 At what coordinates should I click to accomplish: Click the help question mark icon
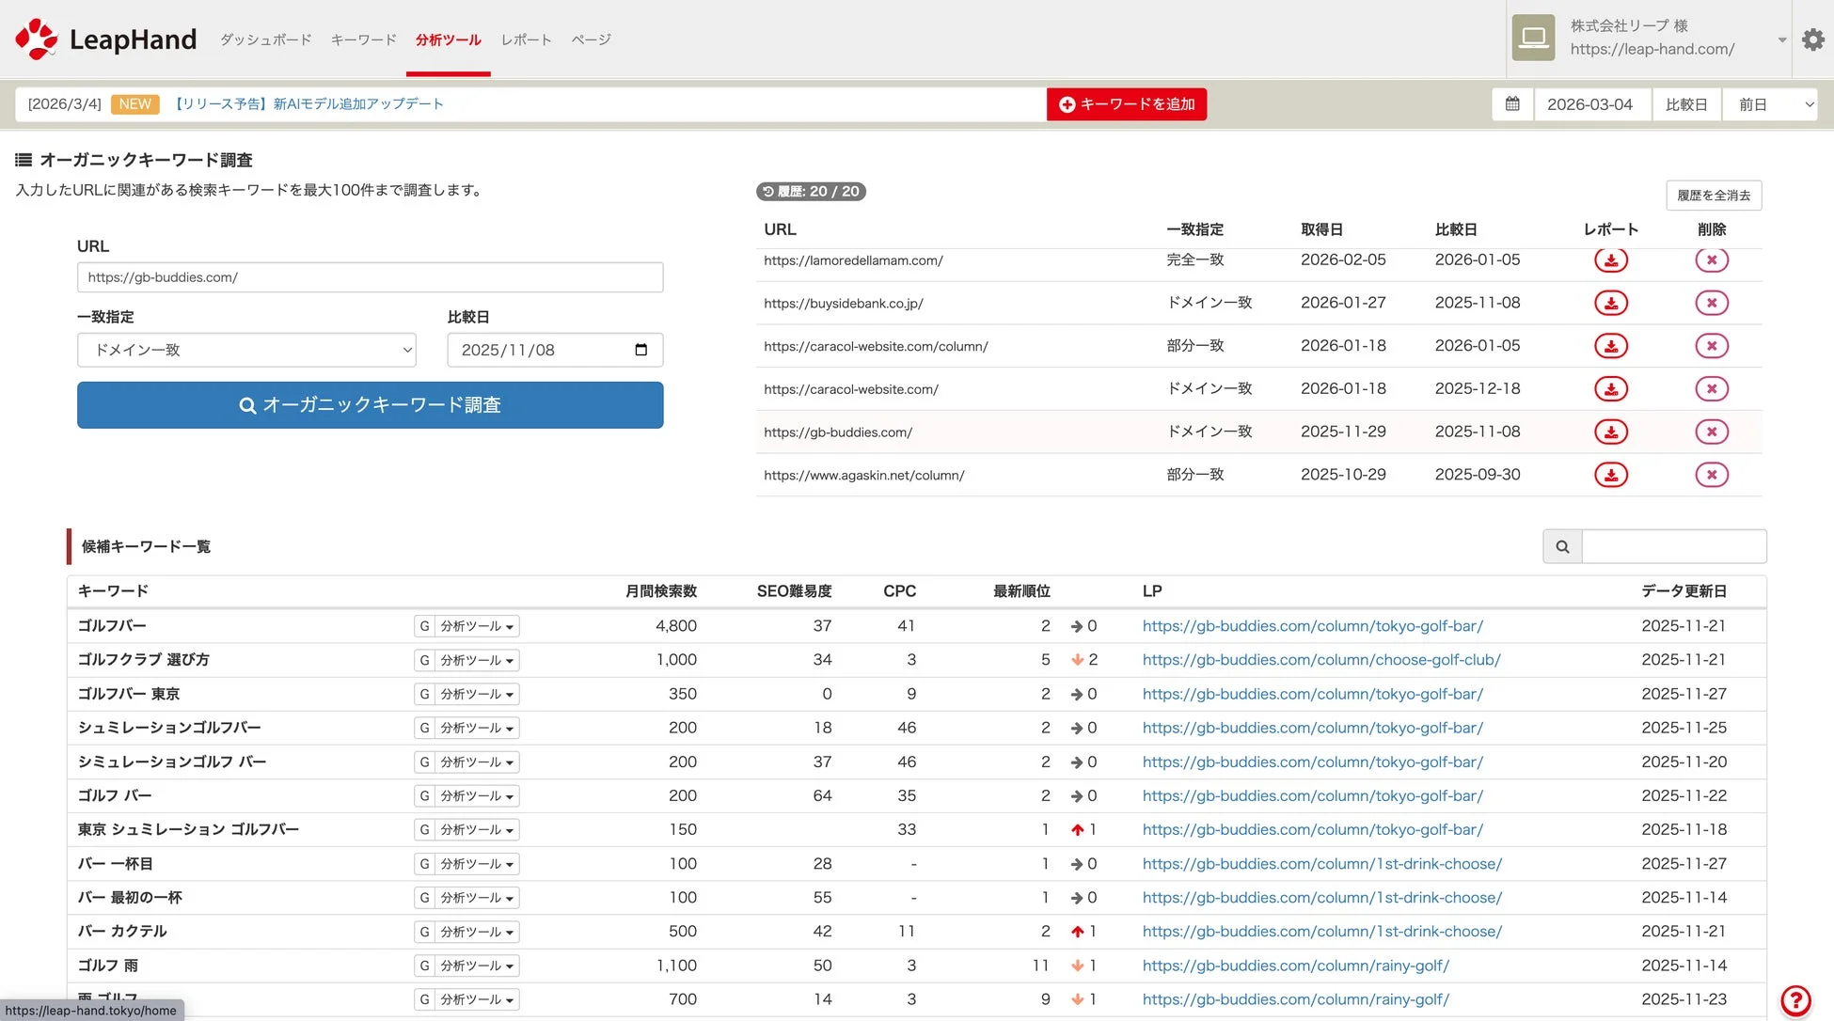click(1797, 1000)
